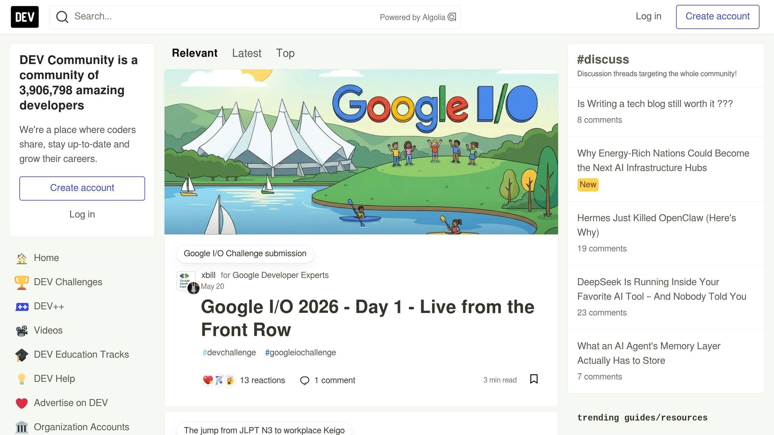Open 'What an AI Agent's Memory Layer' thread

(x=649, y=353)
